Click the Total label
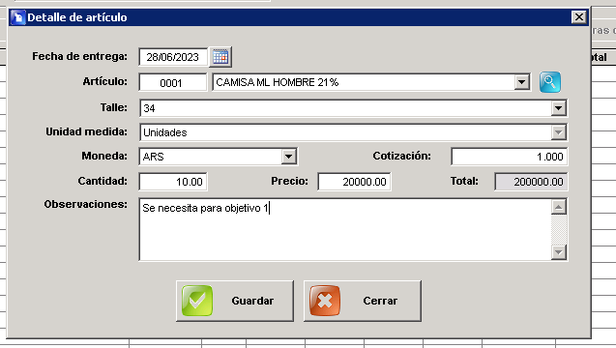This screenshot has height=348, width=616. 464,181
